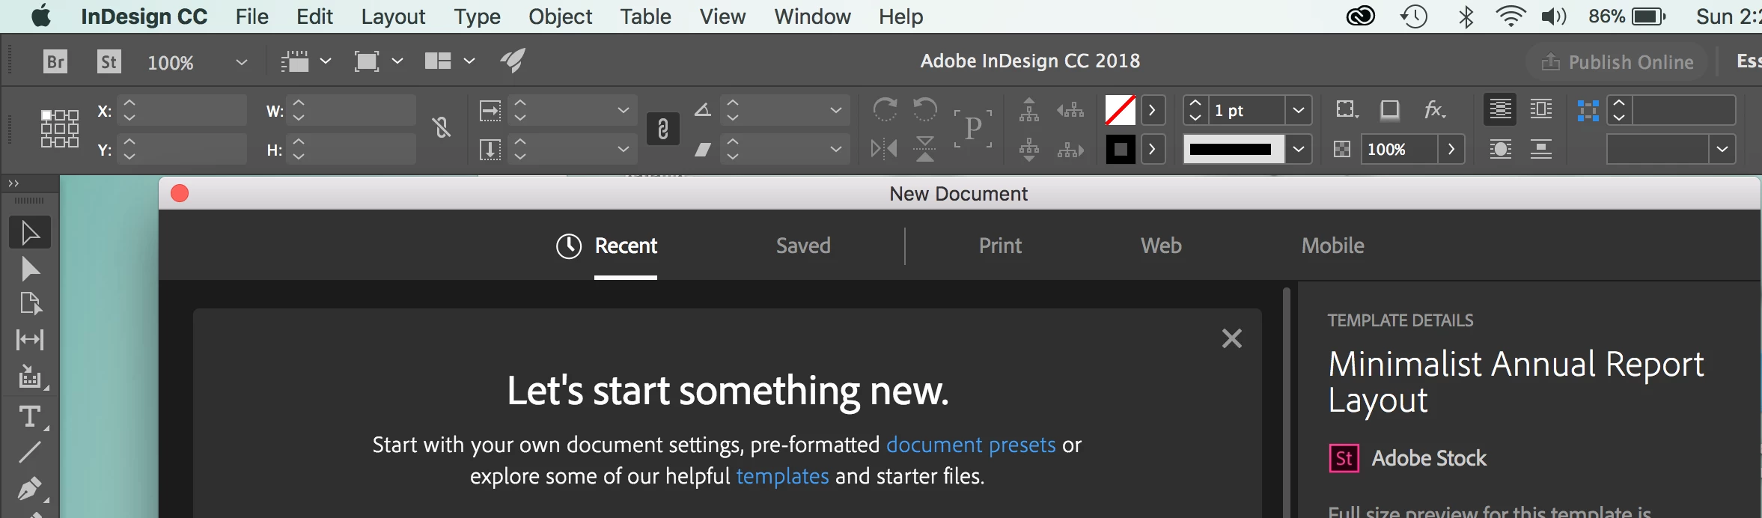Screen dimensions: 1762x518
Task: Enable wrap around object shape
Action: [x=1500, y=149]
